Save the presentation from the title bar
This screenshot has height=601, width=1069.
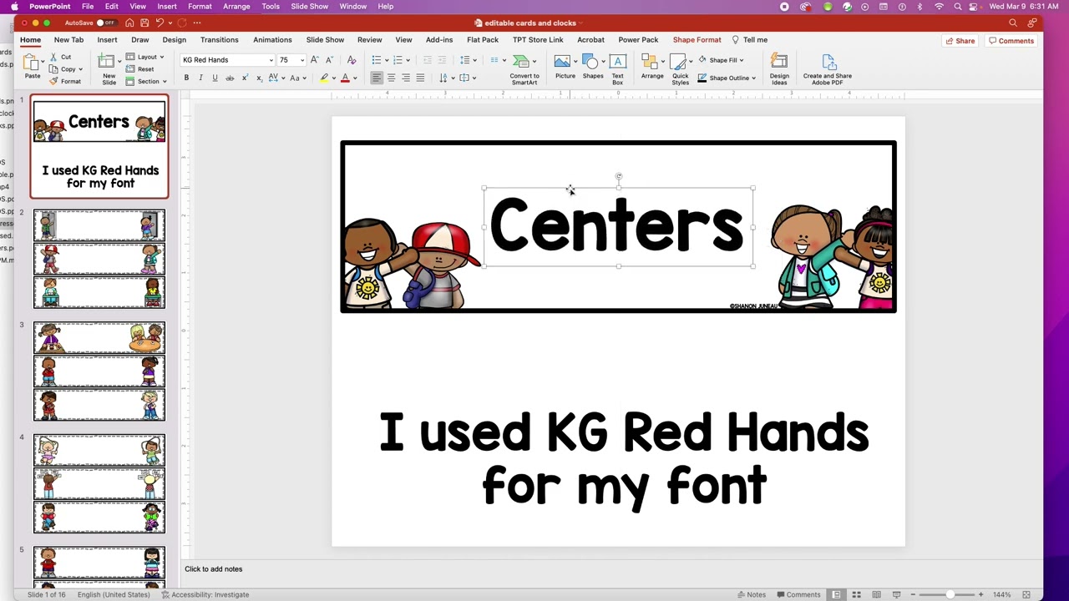(144, 23)
